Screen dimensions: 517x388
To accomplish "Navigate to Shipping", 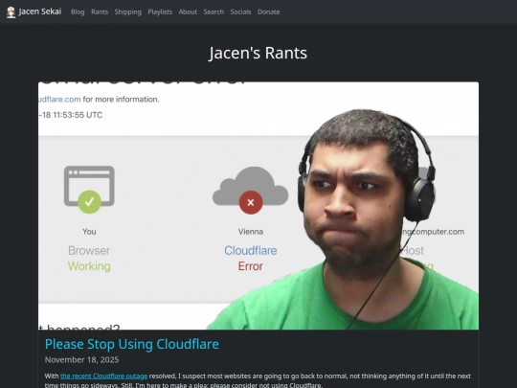I will tap(128, 11).
